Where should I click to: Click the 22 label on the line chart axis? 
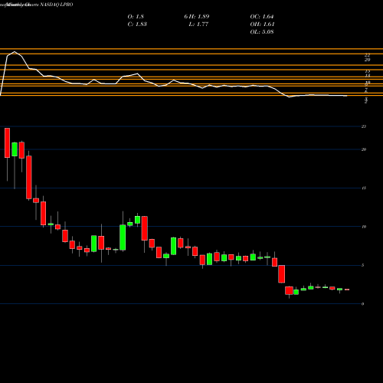(x=368, y=54)
